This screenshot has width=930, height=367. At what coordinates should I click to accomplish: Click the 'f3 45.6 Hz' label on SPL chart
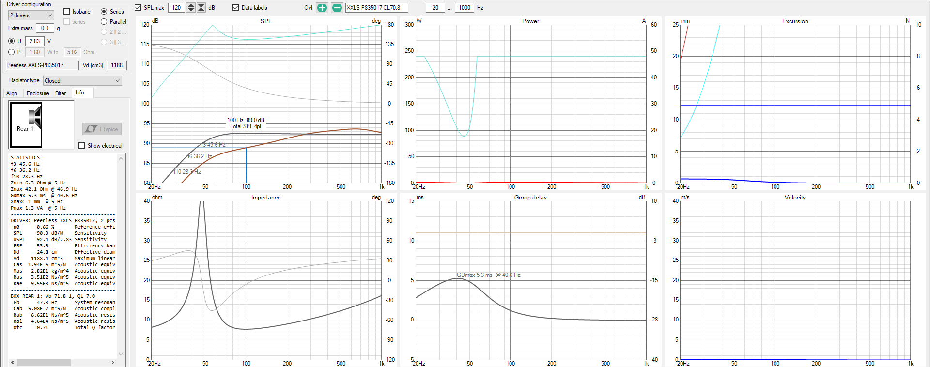[214, 145]
